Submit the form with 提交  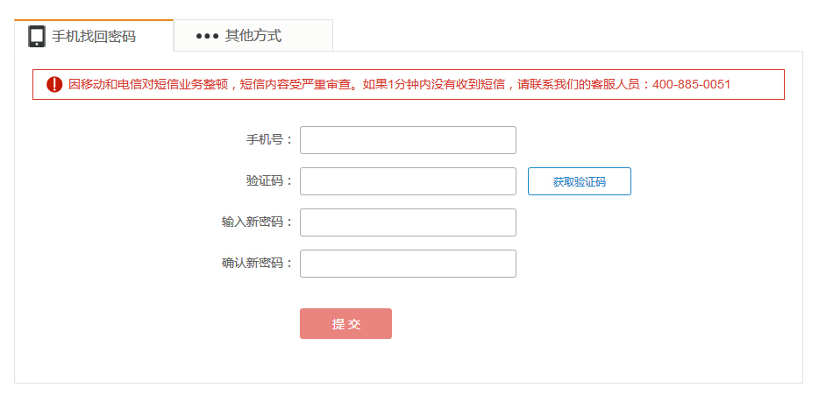(x=345, y=323)
